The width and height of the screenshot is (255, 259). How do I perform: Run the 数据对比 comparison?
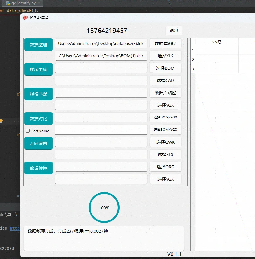point(38,119)
